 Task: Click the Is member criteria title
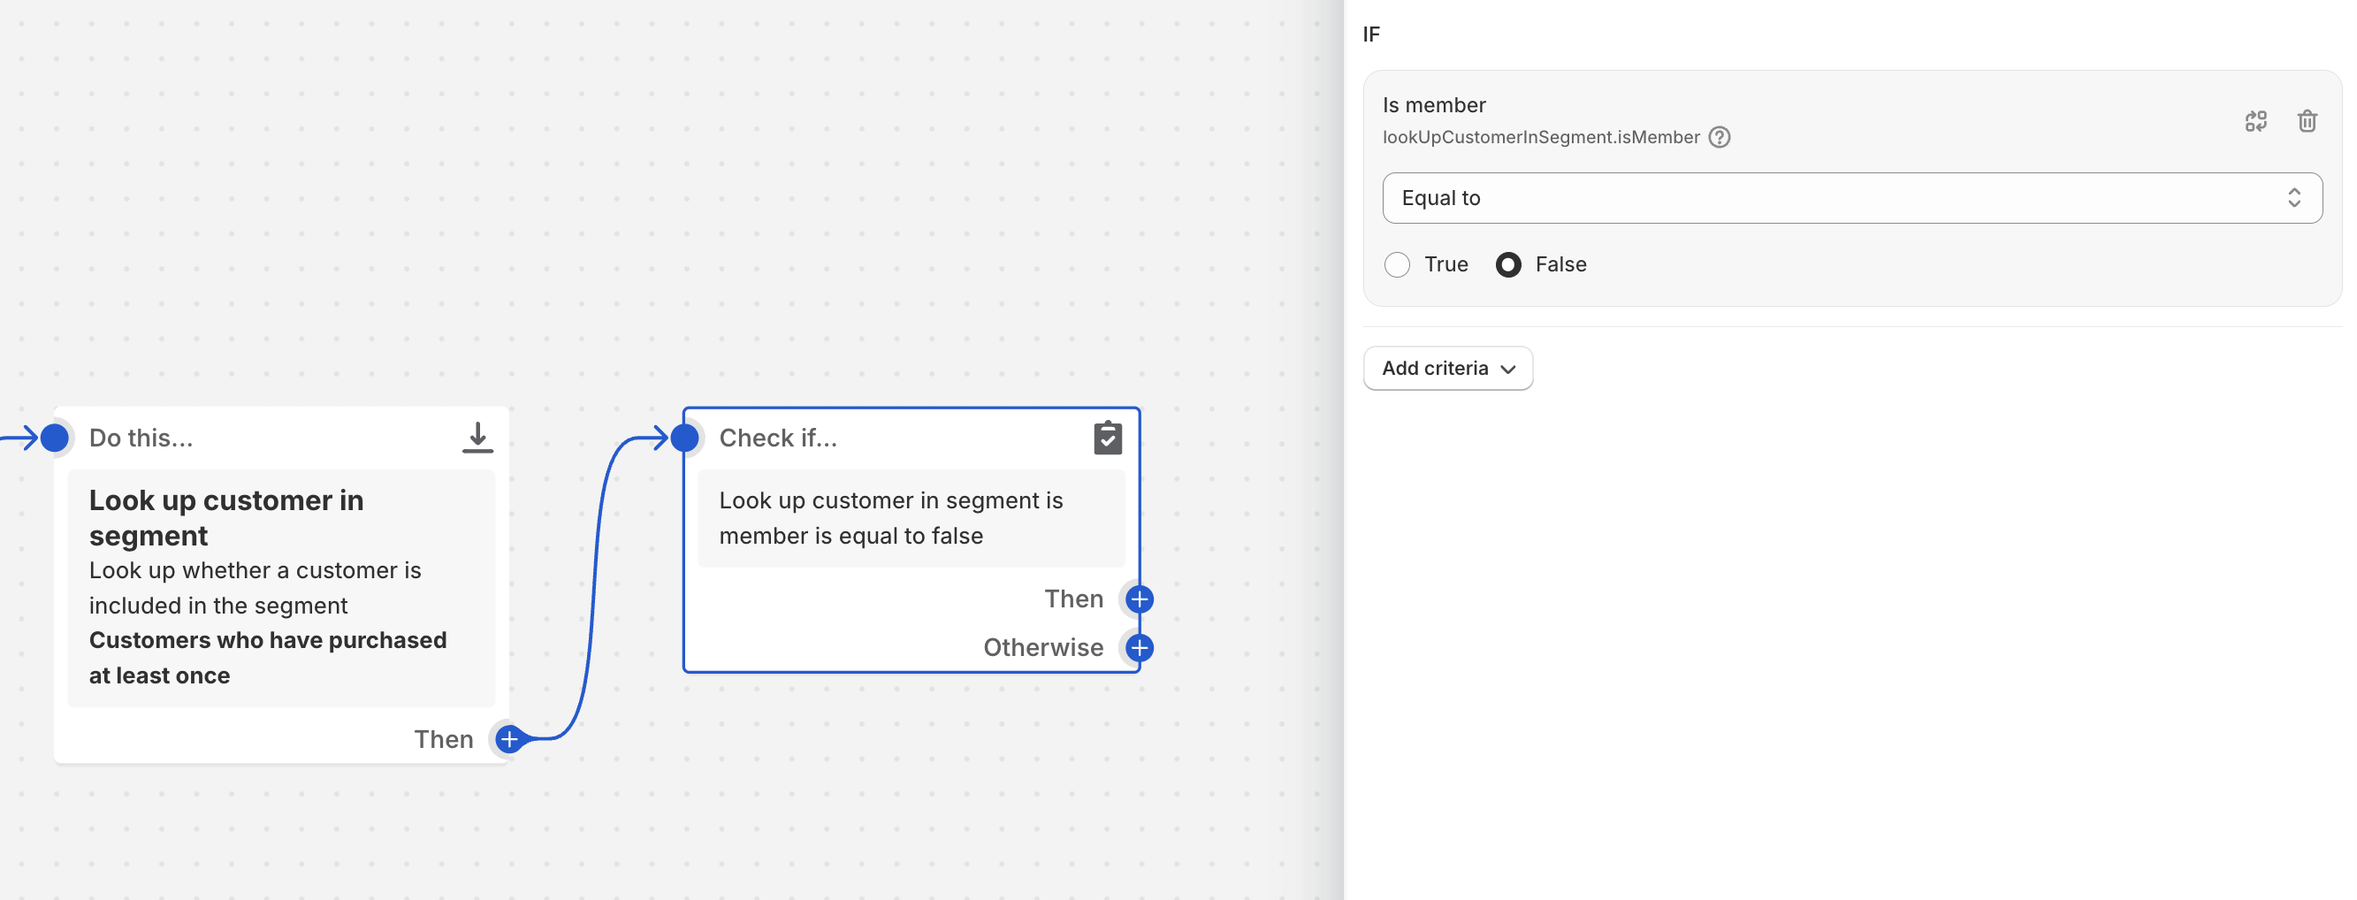[1434, 105]
